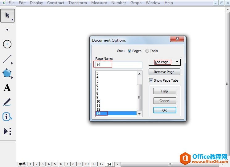Open the Construct menu
Screen dimensions: 230x167
click(55, 3)
